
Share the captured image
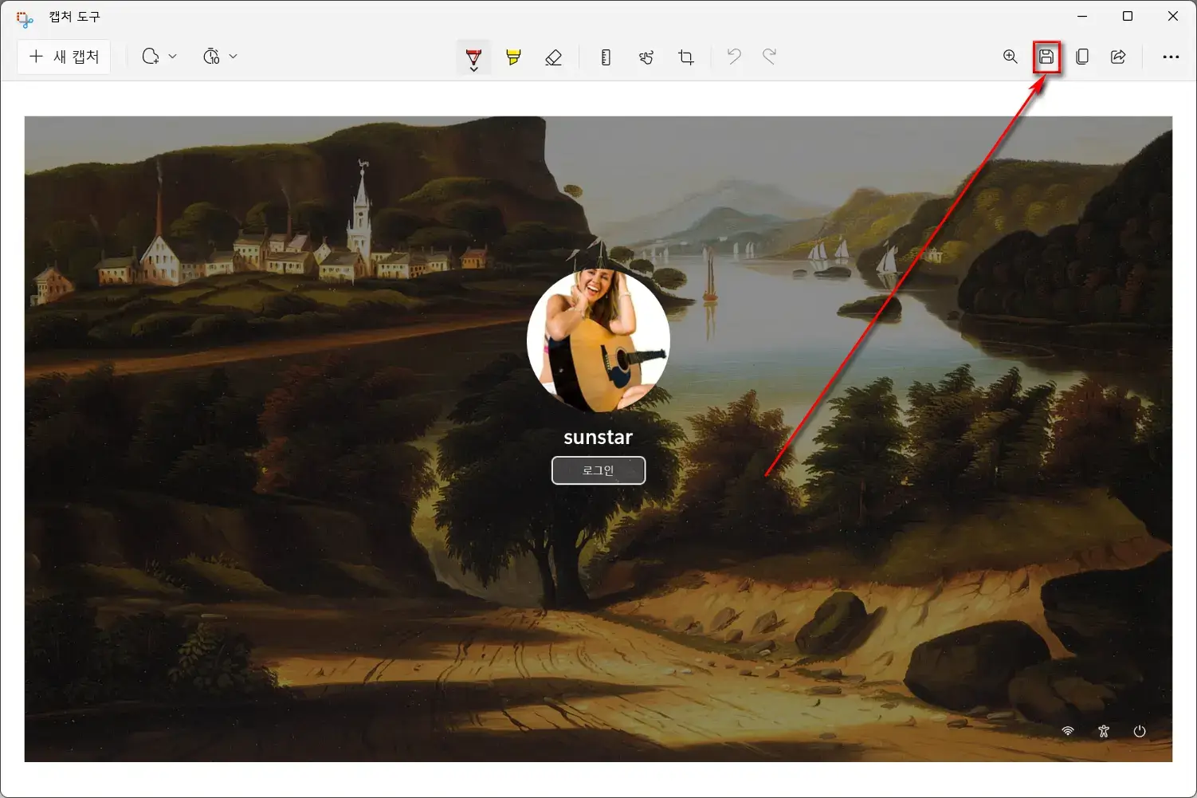pos(1118,57)
